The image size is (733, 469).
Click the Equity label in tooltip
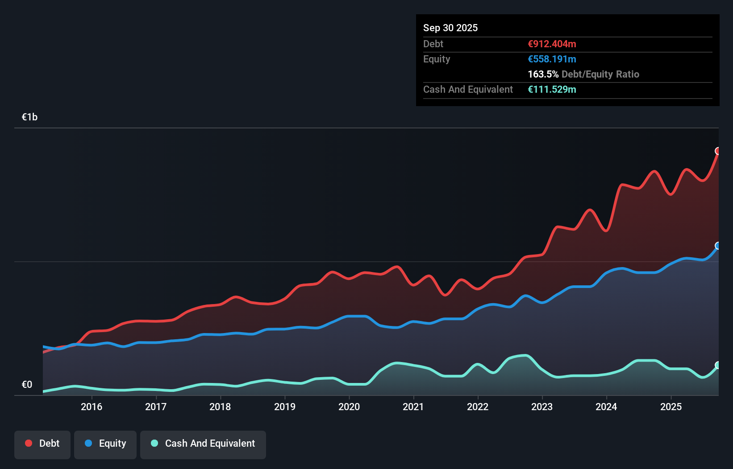coord(437,59)
